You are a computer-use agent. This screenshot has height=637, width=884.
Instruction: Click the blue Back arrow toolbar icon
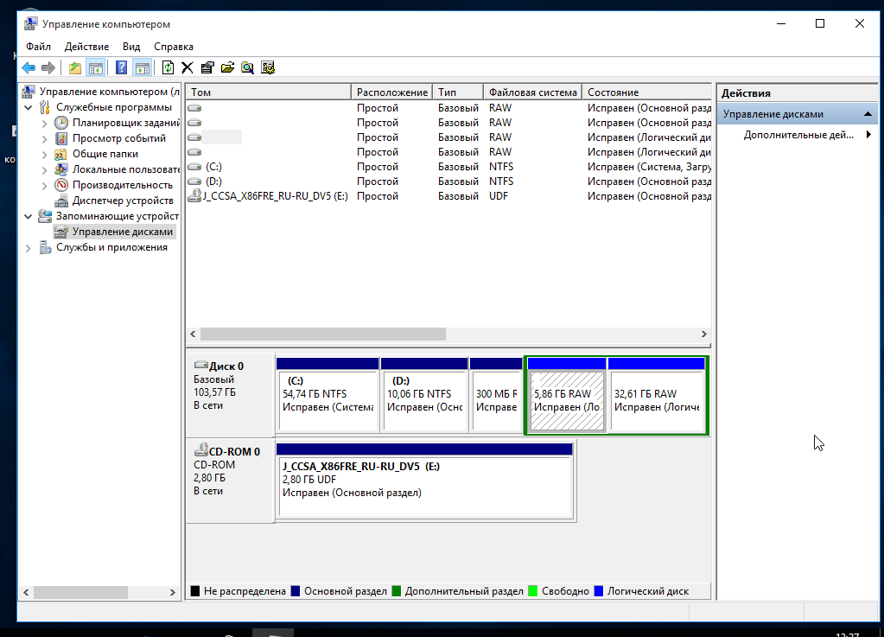click(29, 67)
